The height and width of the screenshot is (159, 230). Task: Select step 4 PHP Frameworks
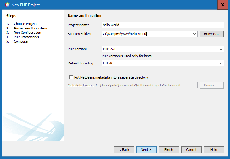(26, 37)
